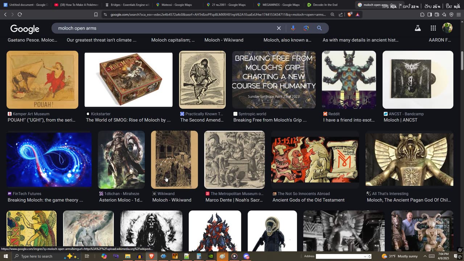Switch to the Untitled document tab
Screen dimensions: 464x261
tap(25, 5)
